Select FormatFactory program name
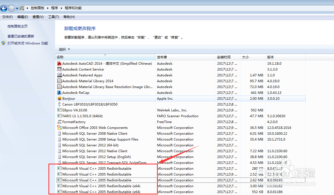This screenshot has height=195, width=334. 74,122
